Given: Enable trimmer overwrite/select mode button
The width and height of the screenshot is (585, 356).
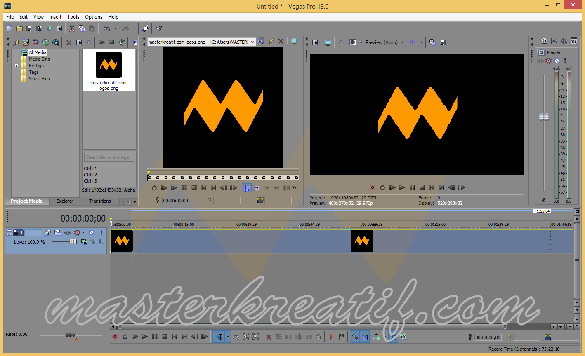Looking at the screenshot, I should (x=247, y=188).
